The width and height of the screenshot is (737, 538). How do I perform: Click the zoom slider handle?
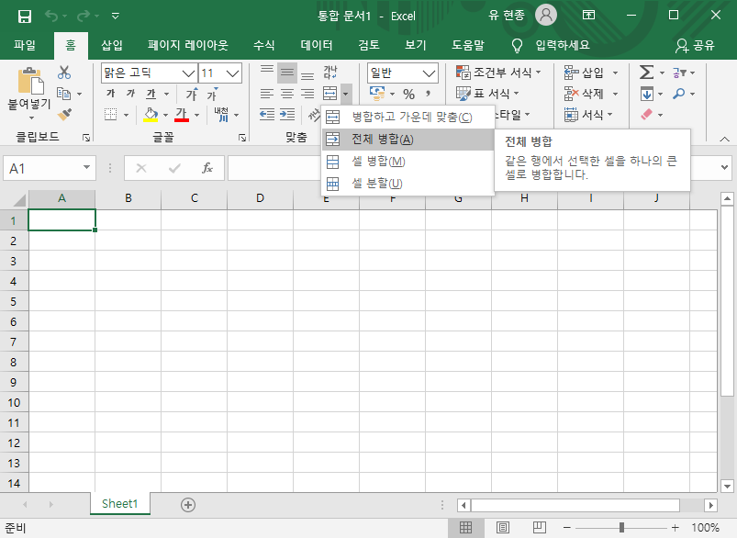(x=621, y=528)
